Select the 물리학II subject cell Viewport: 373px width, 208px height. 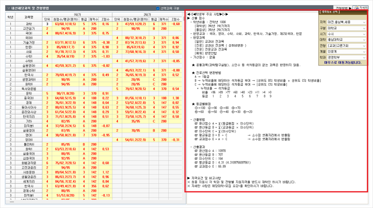29,144
